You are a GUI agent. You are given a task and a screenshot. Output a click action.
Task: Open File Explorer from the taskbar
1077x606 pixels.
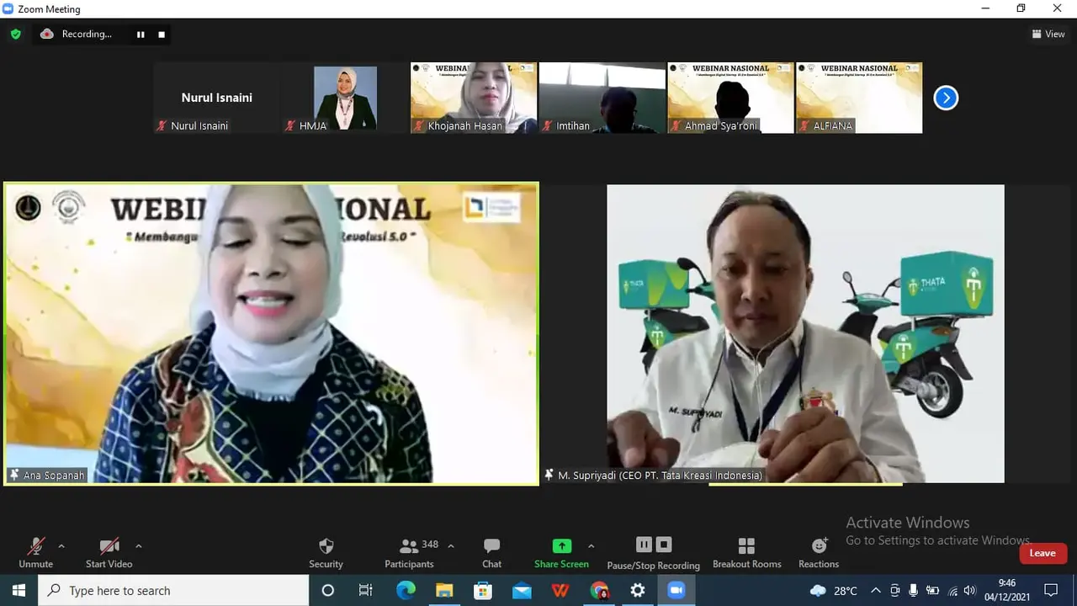(x=444, y=590)
